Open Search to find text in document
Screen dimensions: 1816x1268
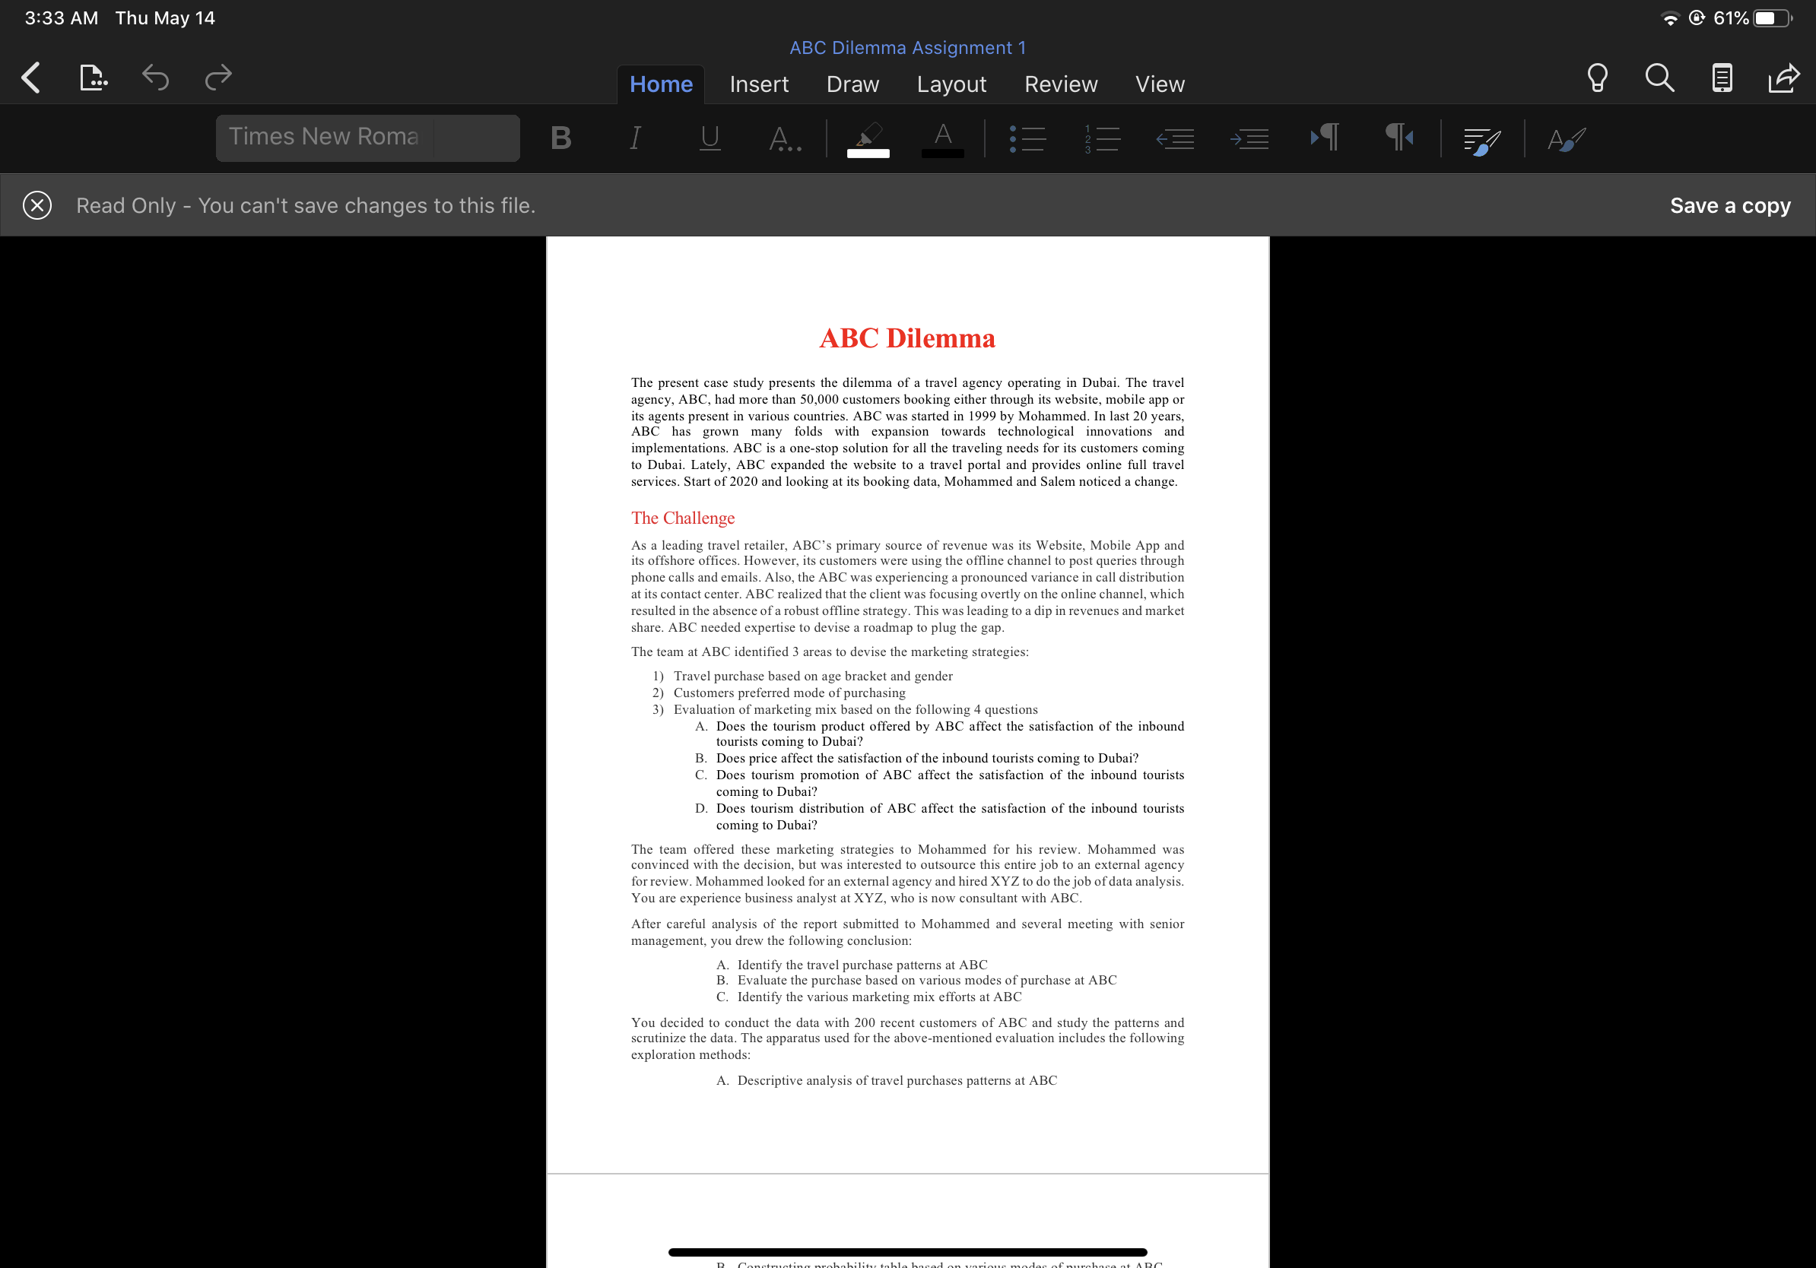tap(1659, 78)
